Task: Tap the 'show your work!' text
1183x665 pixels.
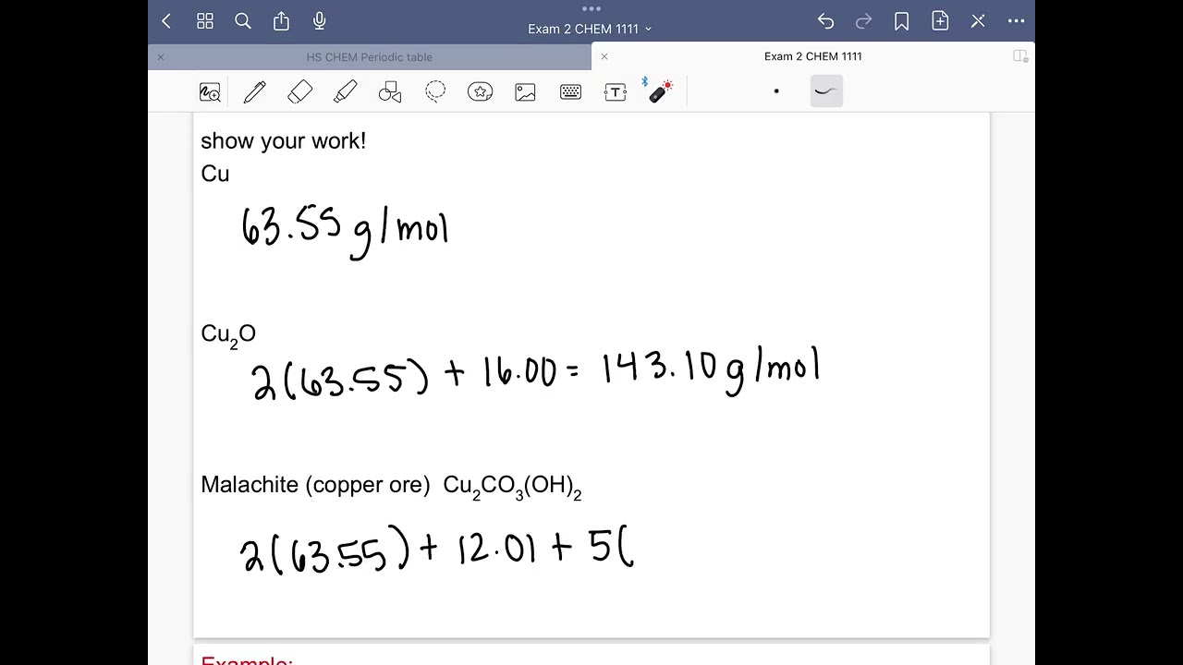Action: pyautogui.click(x=283, y=141)
